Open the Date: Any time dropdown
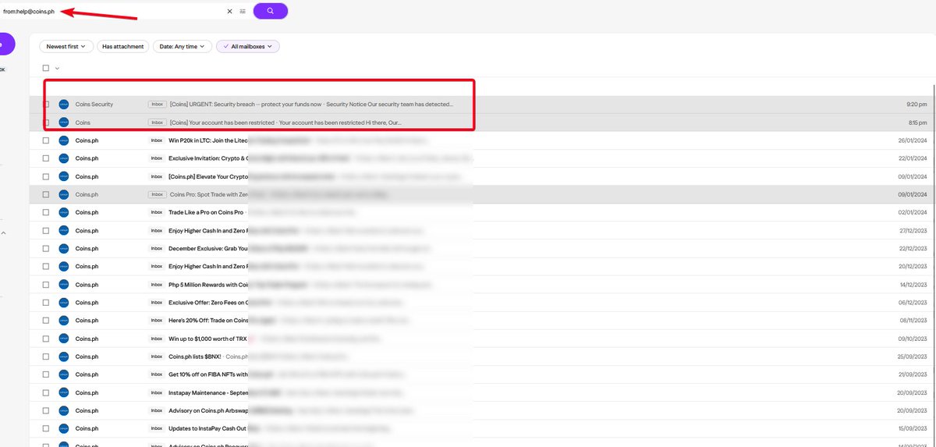 pos(182,47)
